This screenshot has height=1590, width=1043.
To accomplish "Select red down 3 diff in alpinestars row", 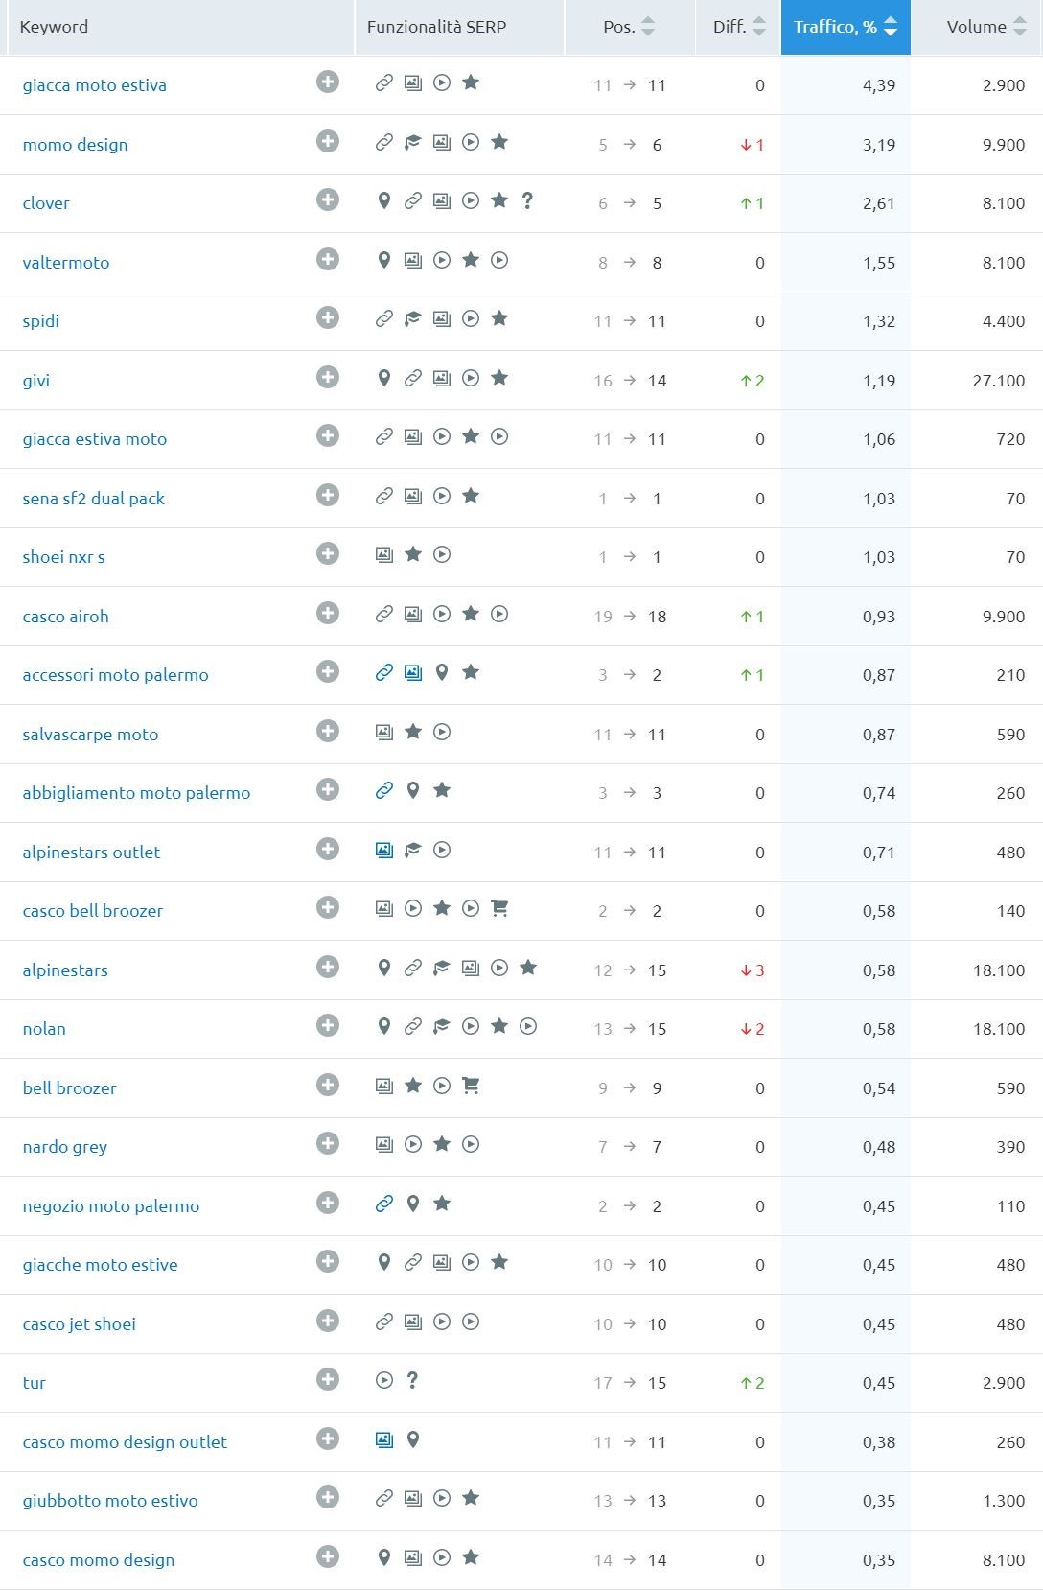I will pyautogui.click(x=753, y=970).
